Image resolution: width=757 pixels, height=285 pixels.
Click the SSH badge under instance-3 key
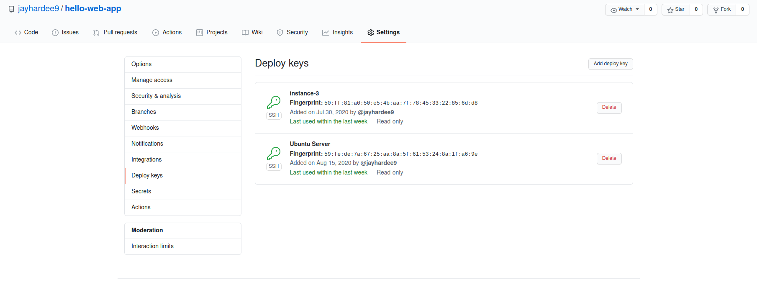274,116
